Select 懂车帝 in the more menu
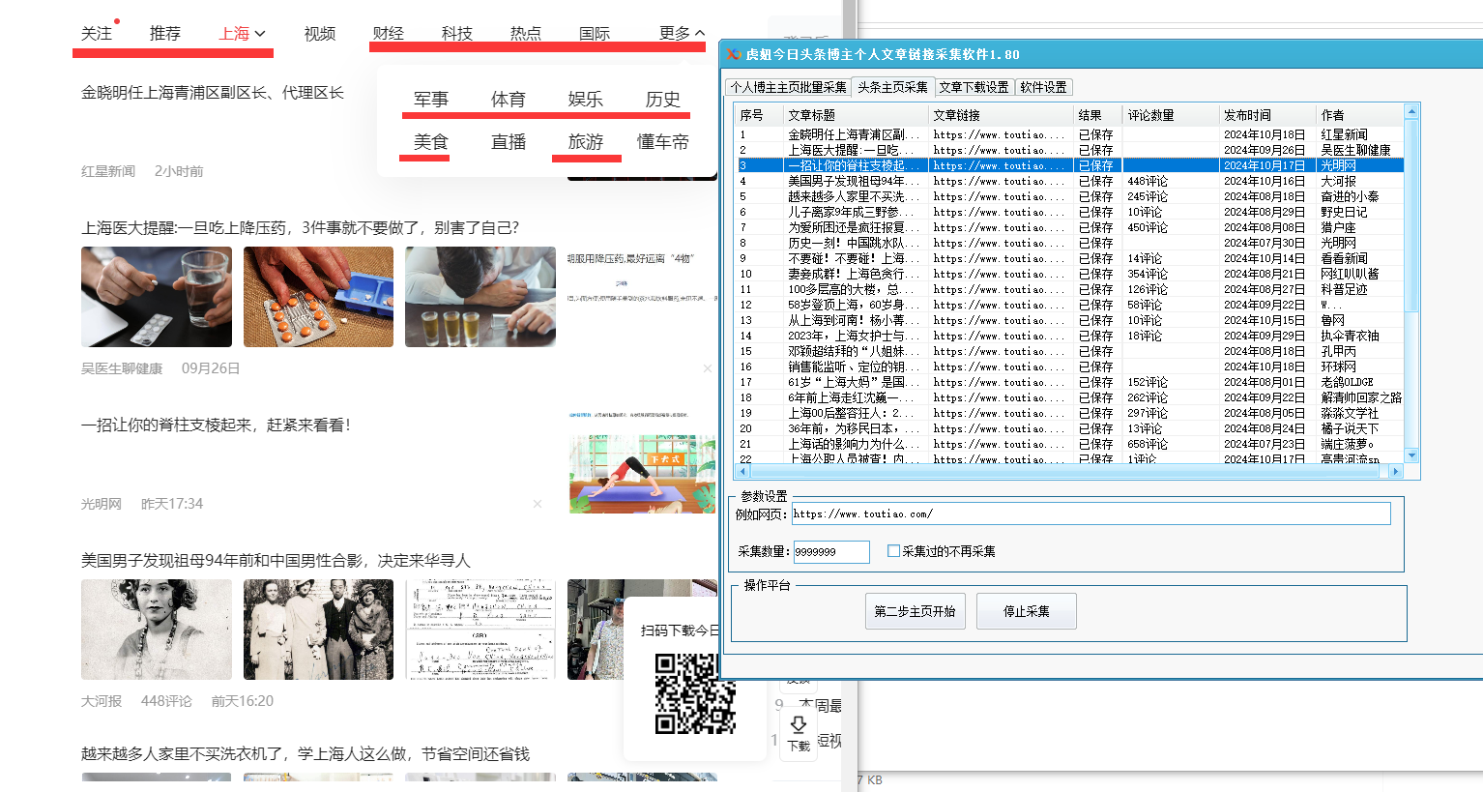The height and width of the screenshot is (792, 1483). [663, 142]
